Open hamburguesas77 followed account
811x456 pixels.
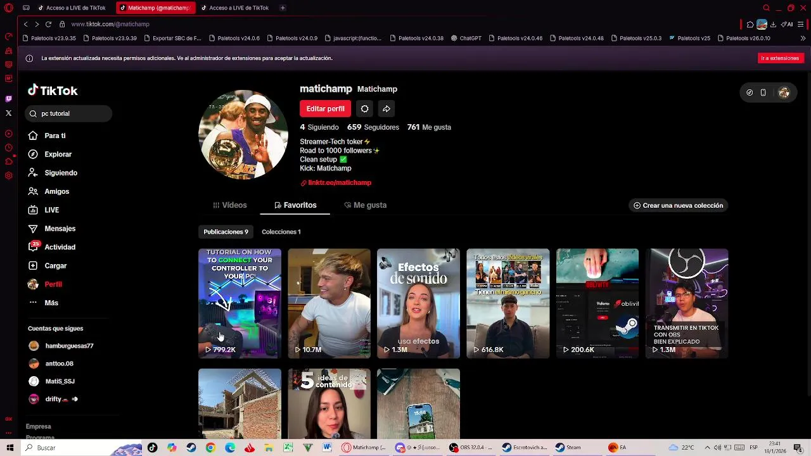[x=61, y=346]
